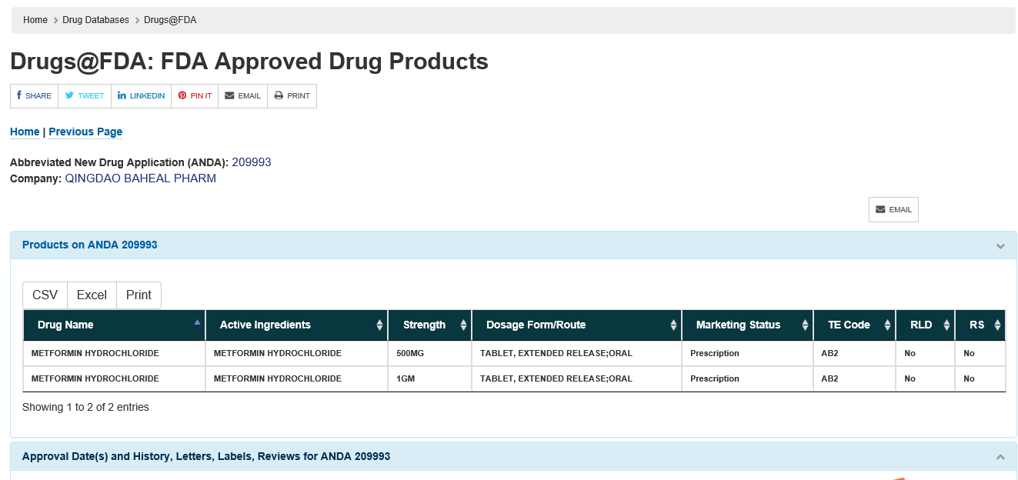Sort by Strength column
Viewport: 1018px width, 480px height.
429,325
